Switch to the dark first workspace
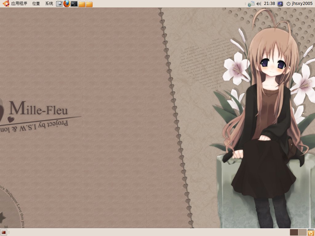The width and height of the screenshot is (315, 236). 294,232
